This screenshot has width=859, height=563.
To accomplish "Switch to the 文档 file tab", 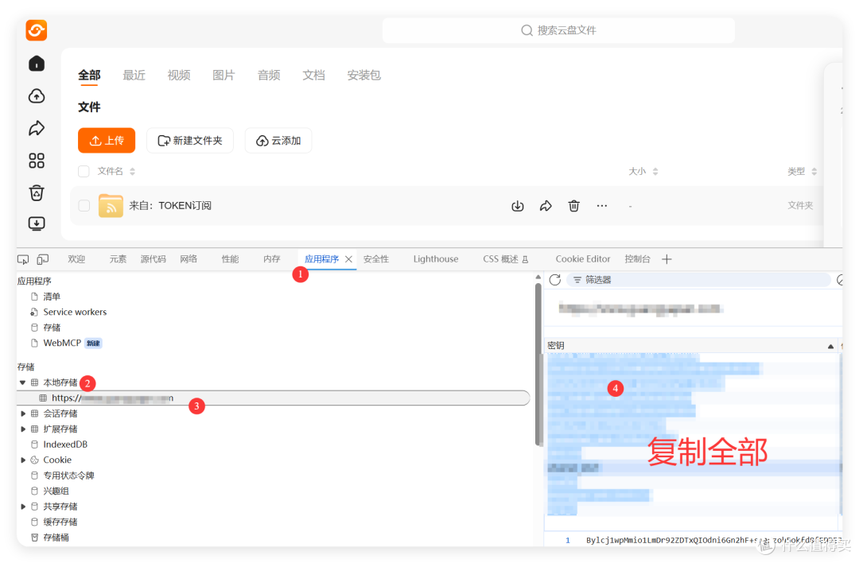I will [x=314, y=75].
